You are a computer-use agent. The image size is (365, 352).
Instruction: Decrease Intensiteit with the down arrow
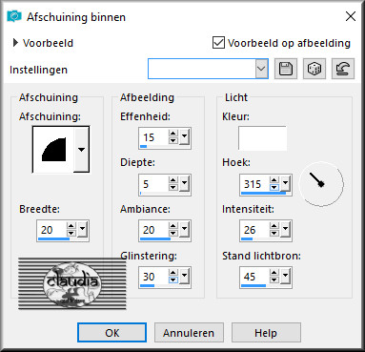tap(274, 234)
